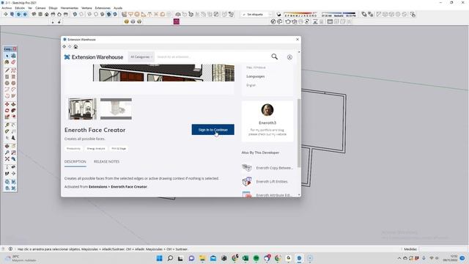Click the Productivity tag
Image resolution: width=469 pixels, height=264 pixels.
pos(73,148)
